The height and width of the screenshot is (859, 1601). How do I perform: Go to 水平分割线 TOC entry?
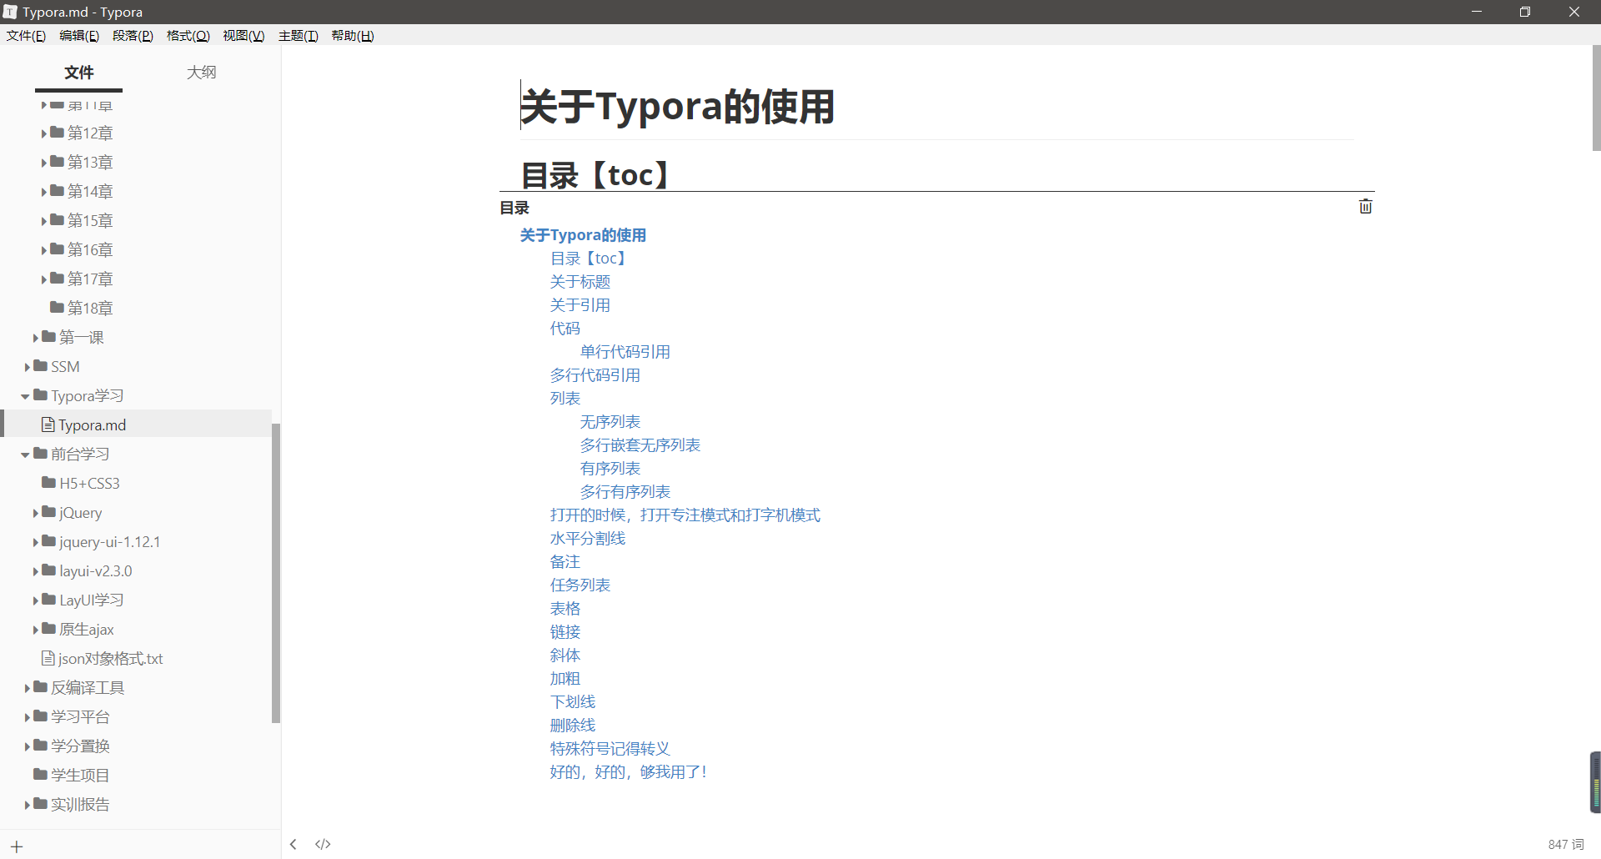tap(588, 539)
